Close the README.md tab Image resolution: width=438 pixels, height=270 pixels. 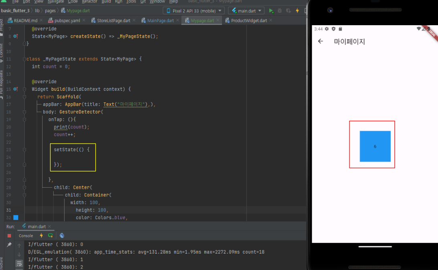pyautogui.click(x=41, y=20)
